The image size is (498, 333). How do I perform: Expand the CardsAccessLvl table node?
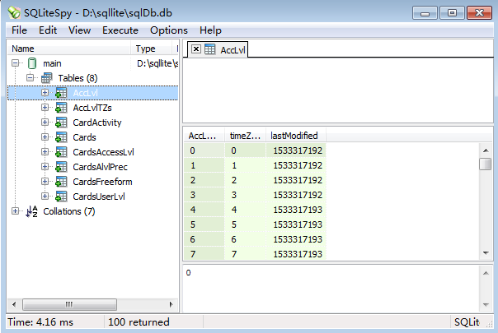click(45, 152)
